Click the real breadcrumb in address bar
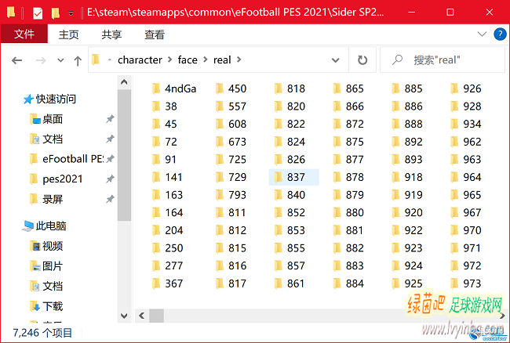510x343 pixels. [x=222, y=60]
